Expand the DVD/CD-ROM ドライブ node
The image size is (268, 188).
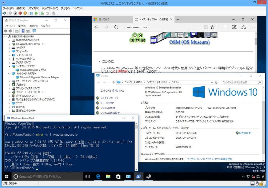(x=9, y=40)
